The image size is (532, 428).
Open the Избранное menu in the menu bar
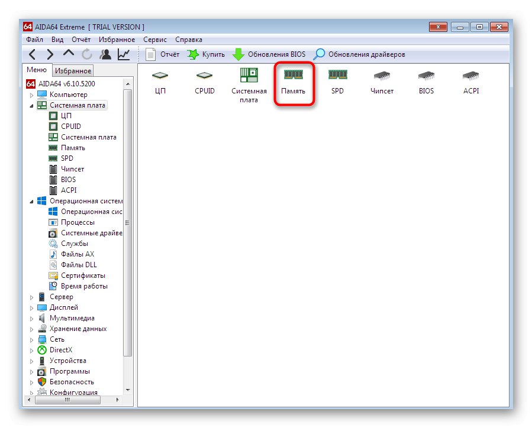click(117, 40)
